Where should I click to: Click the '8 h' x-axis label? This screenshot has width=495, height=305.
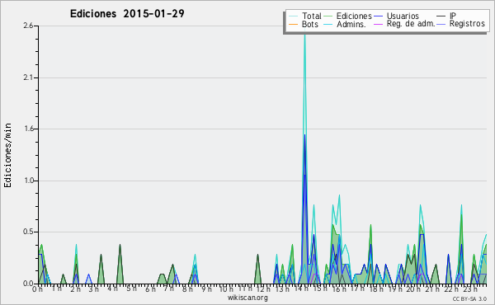(187, 289)
